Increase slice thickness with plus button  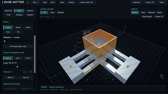[31, 72]
